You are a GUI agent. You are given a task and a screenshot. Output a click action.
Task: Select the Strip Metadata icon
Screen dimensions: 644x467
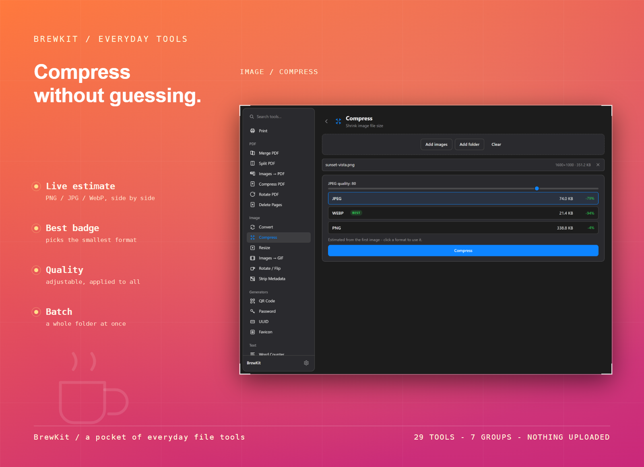[x=252, y=279]
